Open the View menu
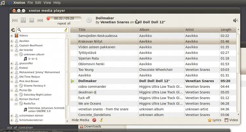The width and height of the screenshot is (246, 132). click(x=47, y=3)
